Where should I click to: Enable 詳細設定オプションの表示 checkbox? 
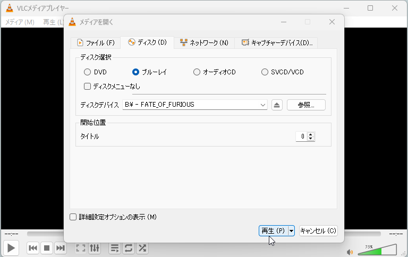click(x=73, y=217)
